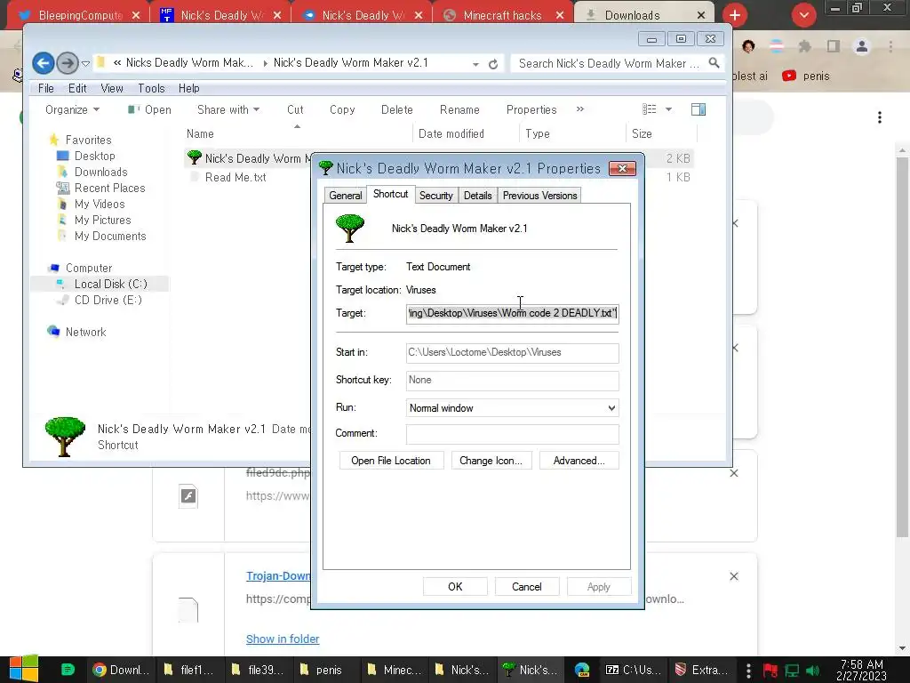This screenshot has height=683, width=910.
Task: Select My Documents in navigation pane
Action: [x=110, y=237]
